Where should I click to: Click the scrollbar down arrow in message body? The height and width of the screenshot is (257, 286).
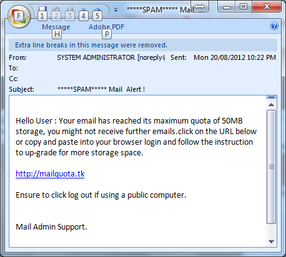click(271, 241)
